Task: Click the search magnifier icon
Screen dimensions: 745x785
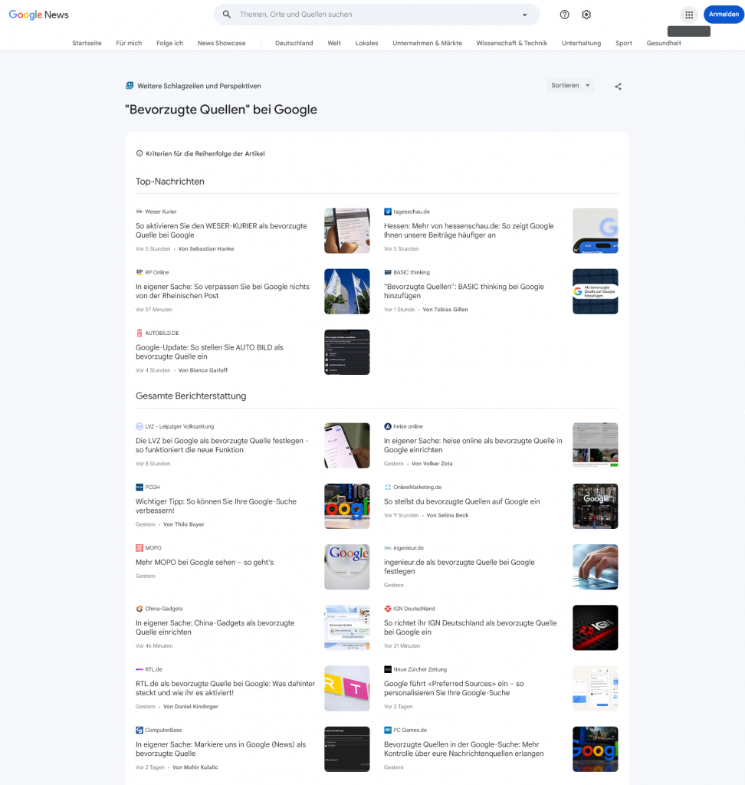Action: pos(227,15)
